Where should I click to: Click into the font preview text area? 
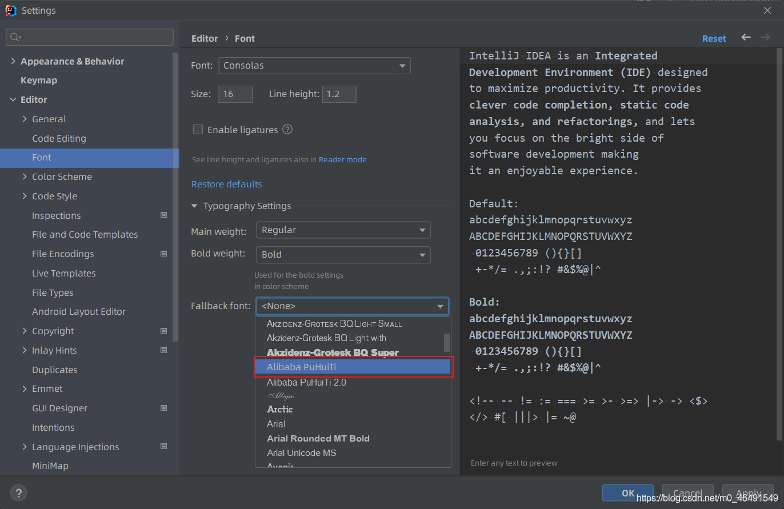pos(618,251)
